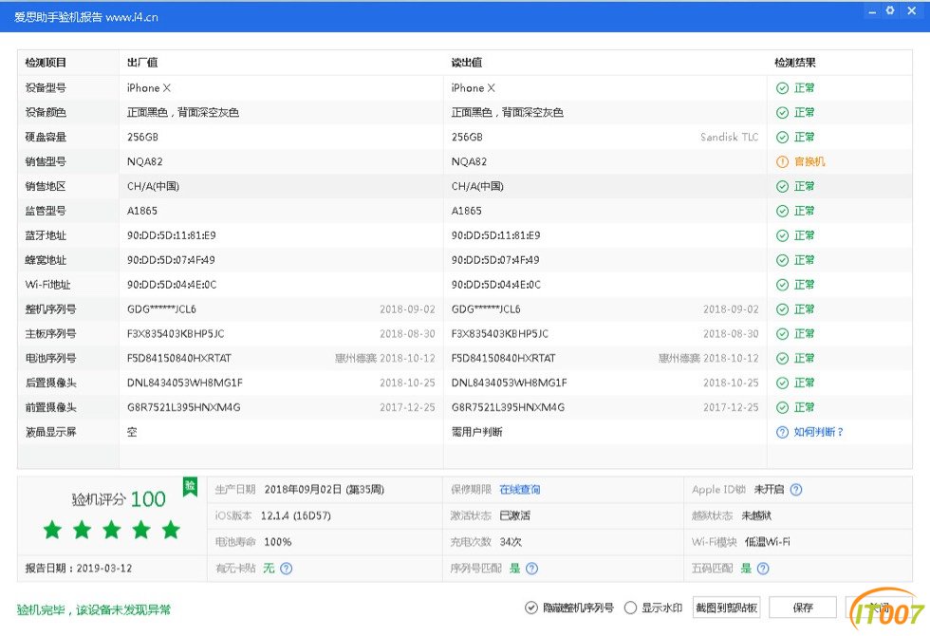Viewport: 930px width, 636px height.
Task: Click the 读出值 column header
Action: coord(466,63)
